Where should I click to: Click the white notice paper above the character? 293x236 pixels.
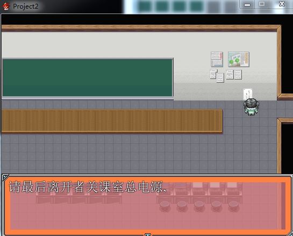(248, 94)
